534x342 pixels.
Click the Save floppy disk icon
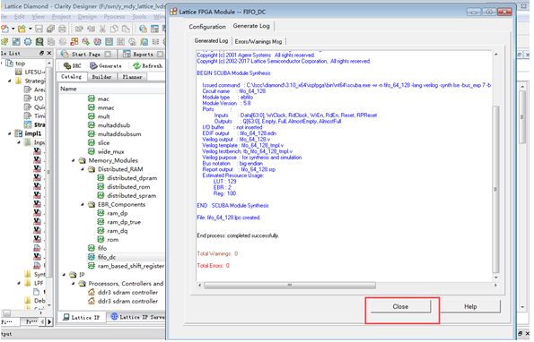click(x=39, y=29)
